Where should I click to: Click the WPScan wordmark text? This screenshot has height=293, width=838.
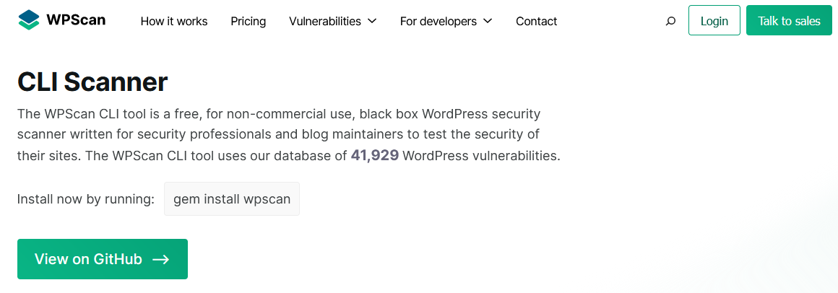(76, 19)
